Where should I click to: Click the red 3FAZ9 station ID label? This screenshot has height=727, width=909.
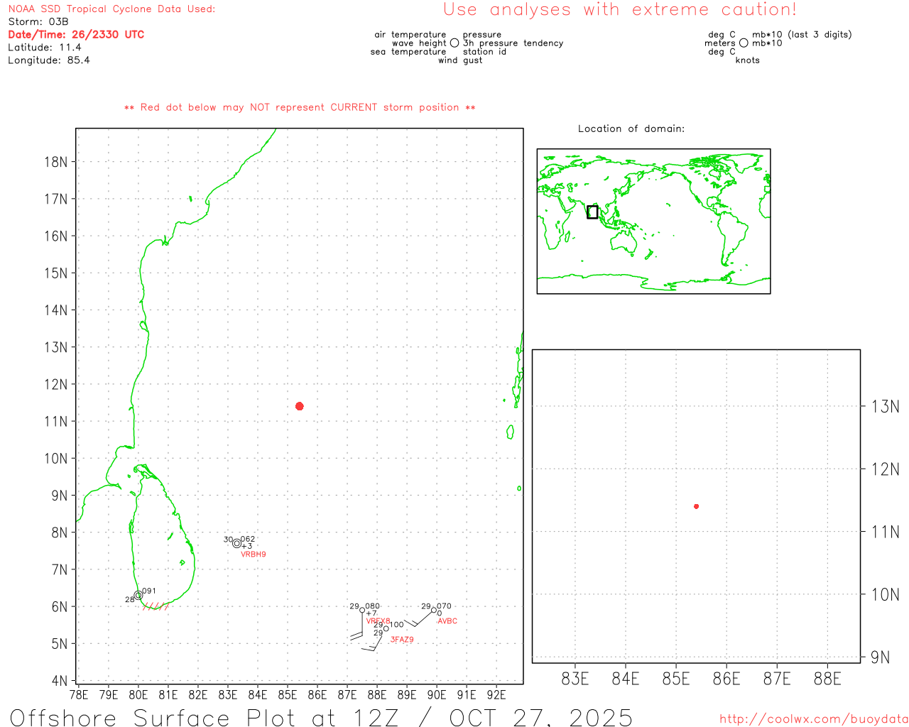pyautogui.click(x=402, y=640)
